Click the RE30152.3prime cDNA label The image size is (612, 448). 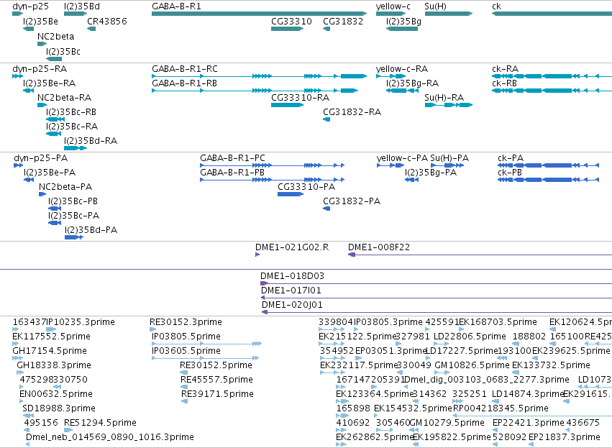(186, 322)
